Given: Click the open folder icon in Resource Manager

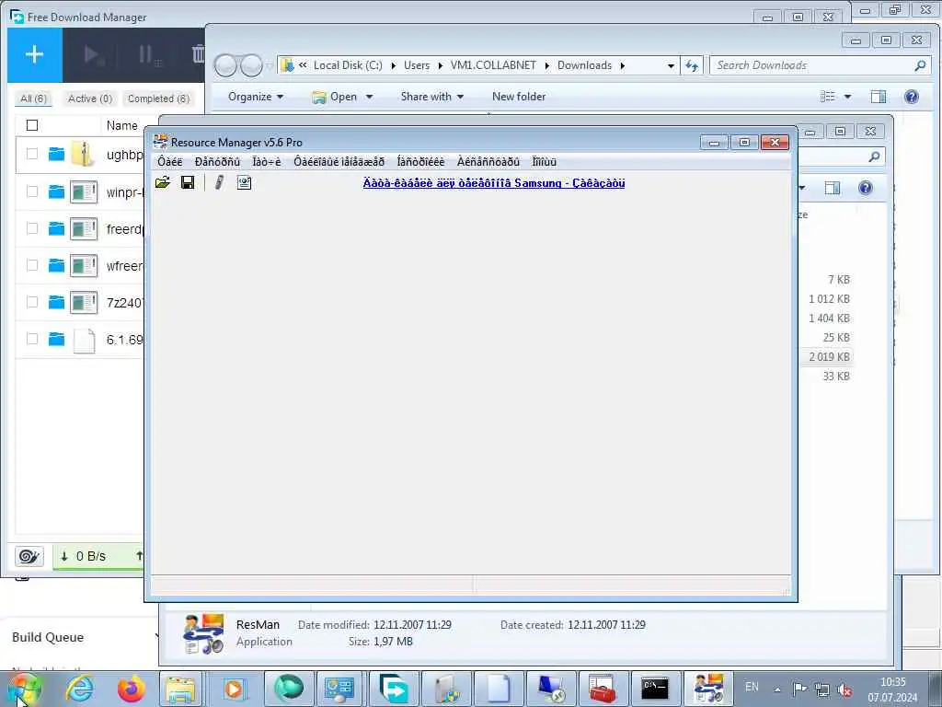Looking at the screenshot, I should [x=162, y=182].
